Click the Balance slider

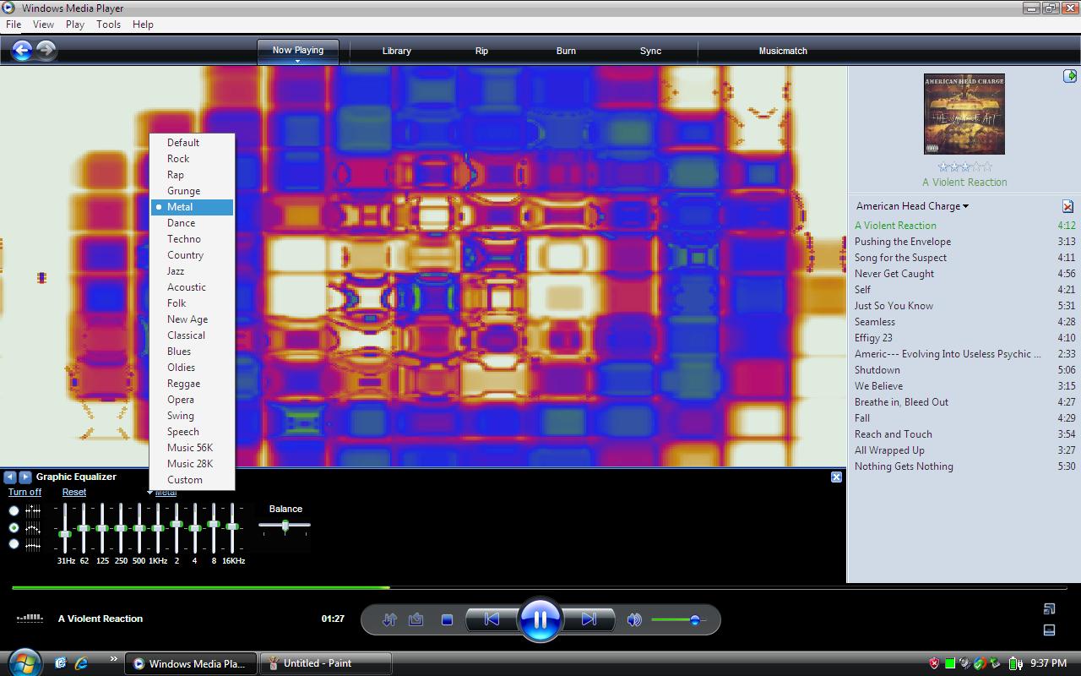[285, 526]
